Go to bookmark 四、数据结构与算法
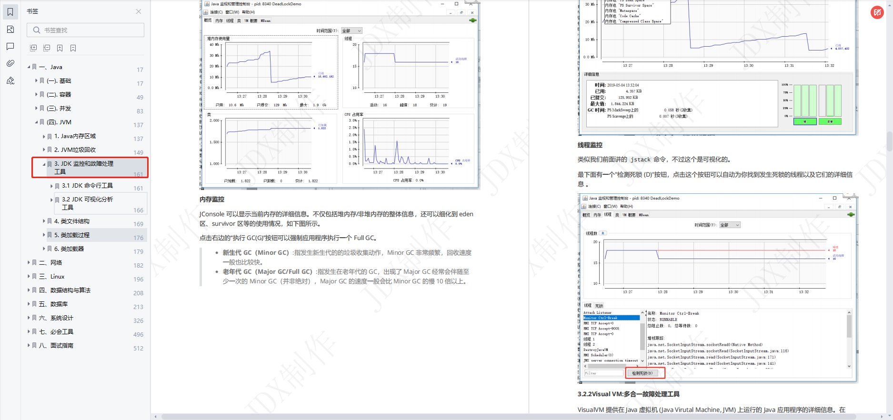The height and width of the screenshot is (420, 893). coord(65,290)
